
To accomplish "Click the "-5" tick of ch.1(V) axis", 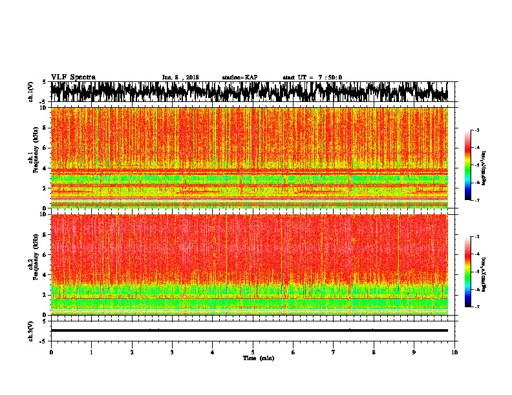I will click(43, 102).
